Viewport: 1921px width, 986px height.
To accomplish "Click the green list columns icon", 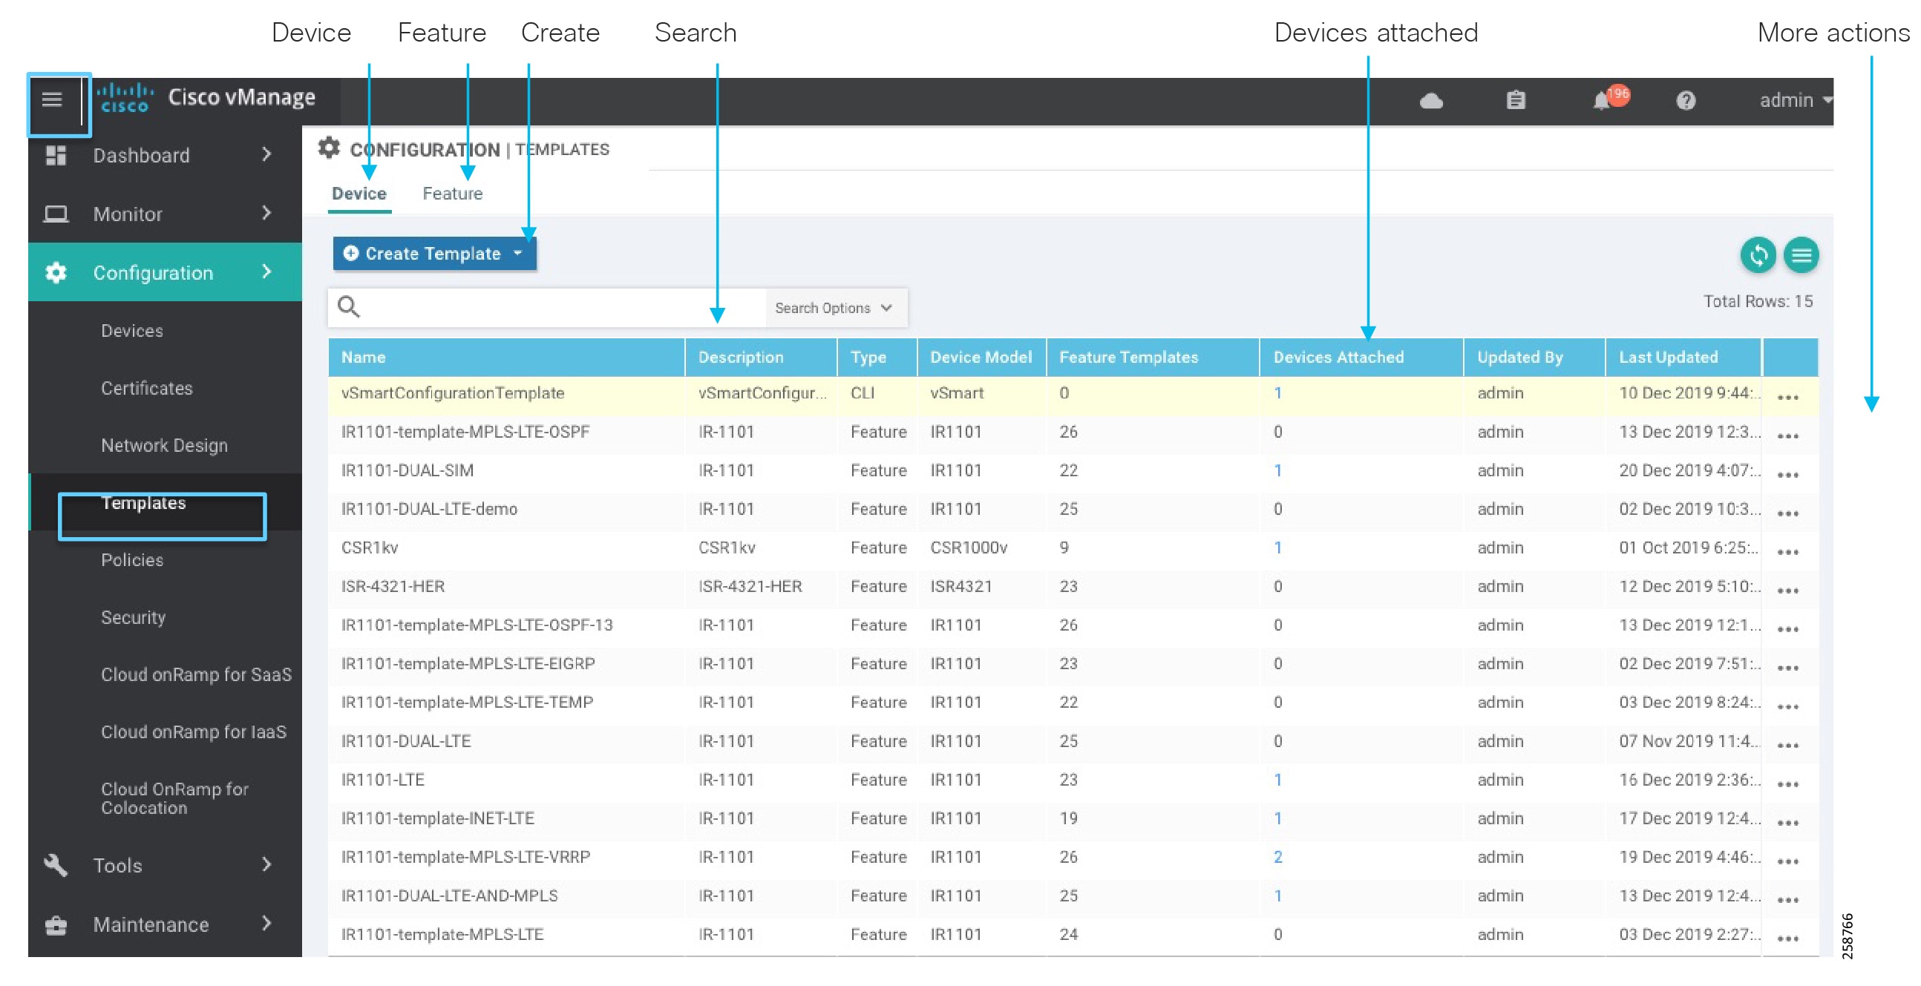I will (1801, 256).
